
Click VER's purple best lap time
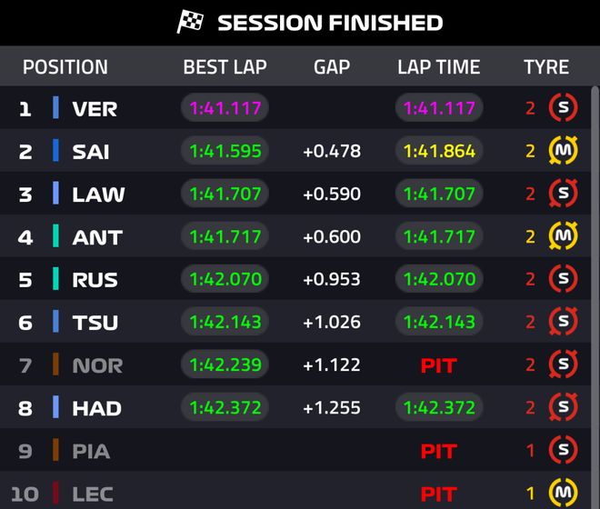point(225,108)
